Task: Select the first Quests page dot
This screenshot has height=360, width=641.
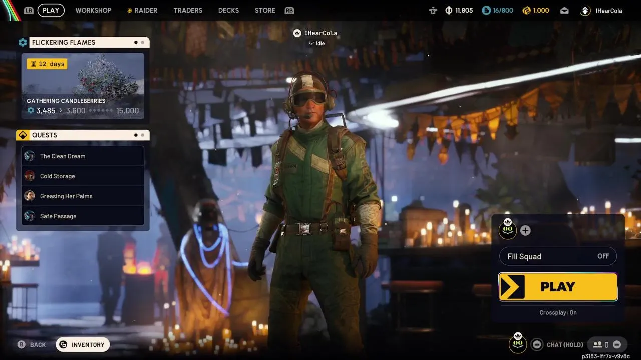Action: click(136, 135)
